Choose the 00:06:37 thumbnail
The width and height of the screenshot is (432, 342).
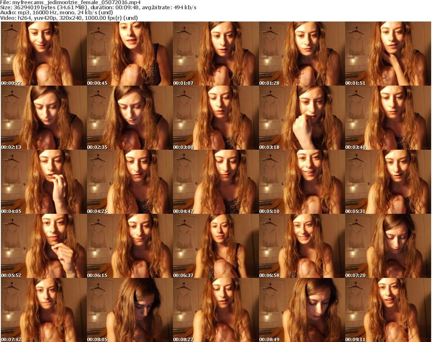216,246
